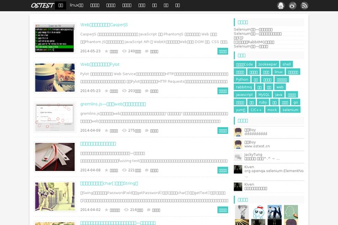Click the read-more button on gremlins.js post
Image resolution: width=338 pixels, height=225 pixels.
pos(223,130)
